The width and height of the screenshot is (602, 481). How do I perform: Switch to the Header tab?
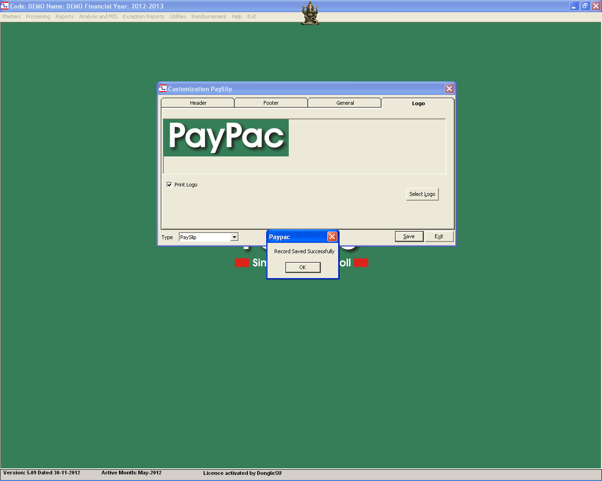click(x=198, y=103)
